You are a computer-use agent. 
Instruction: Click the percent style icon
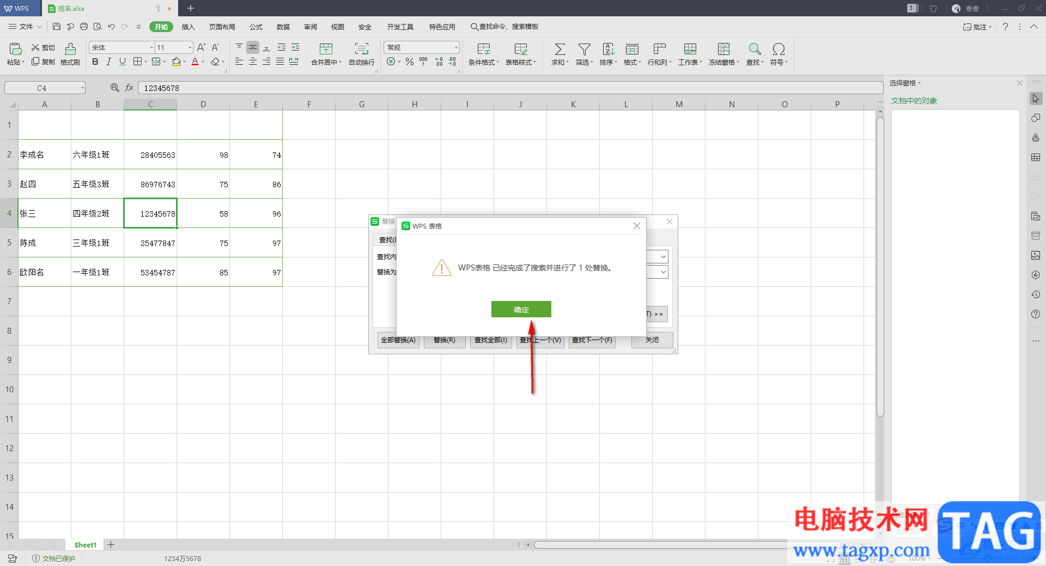pyautogui.click(x=410, y=62)
